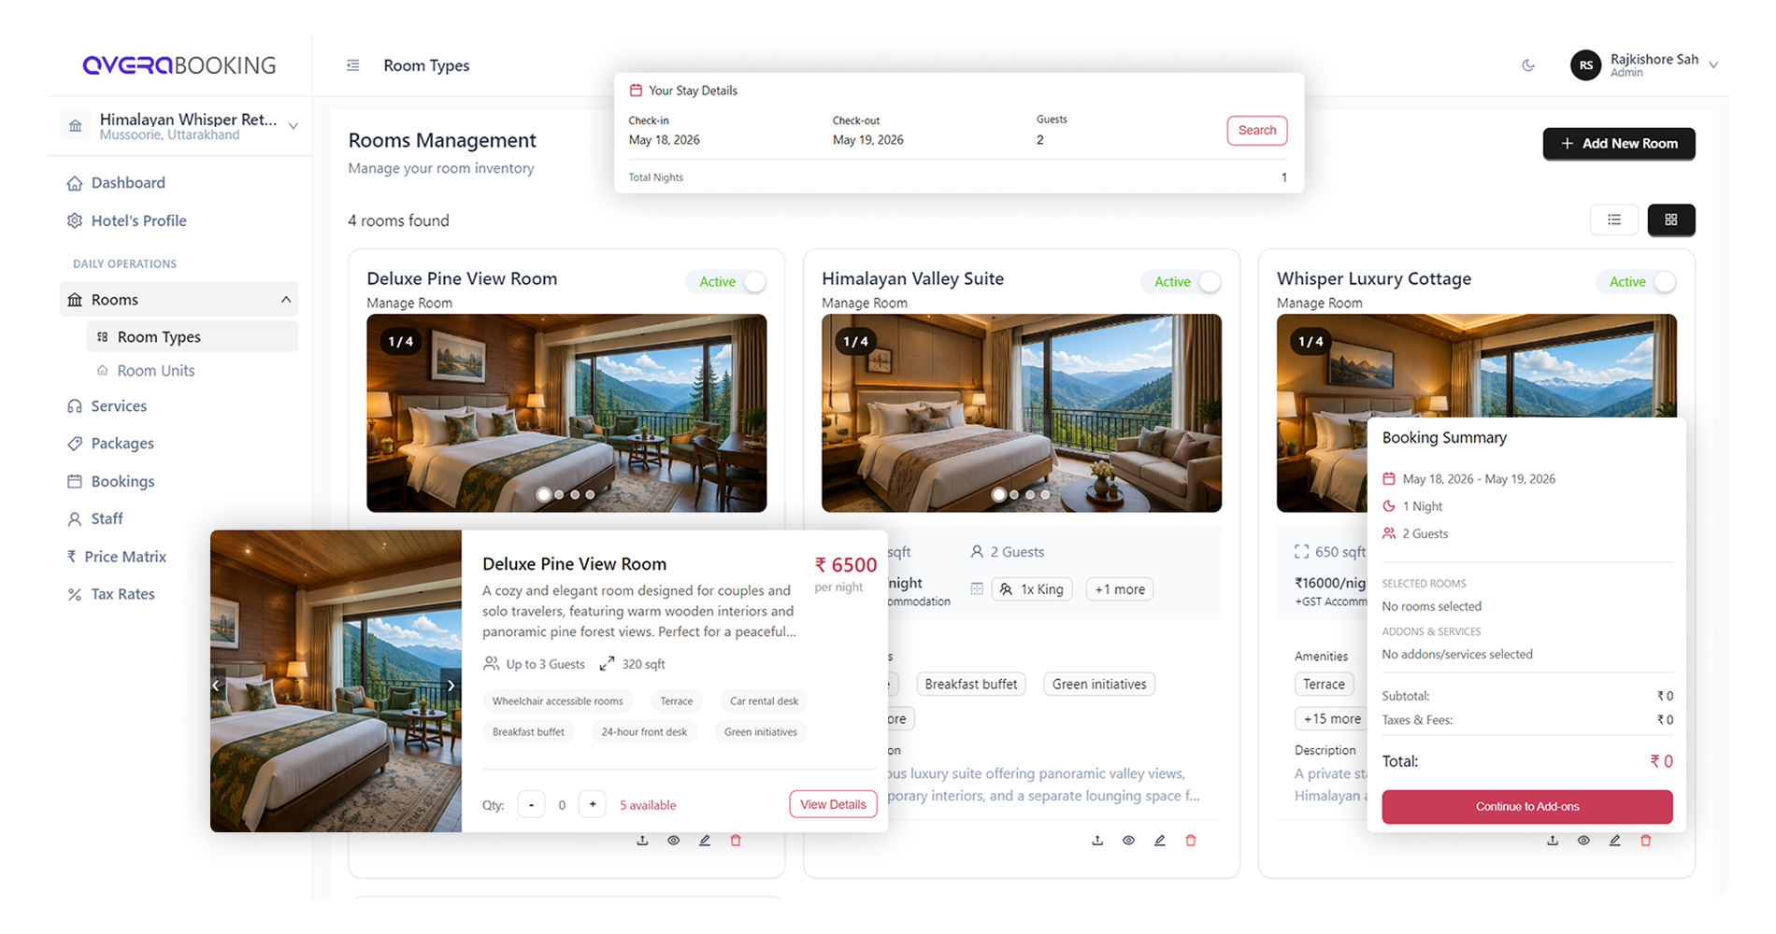The image size is (1776, 934).
Task: Click the Wheelchair accessible rooms tag in popup
Action: click(557, 701)
